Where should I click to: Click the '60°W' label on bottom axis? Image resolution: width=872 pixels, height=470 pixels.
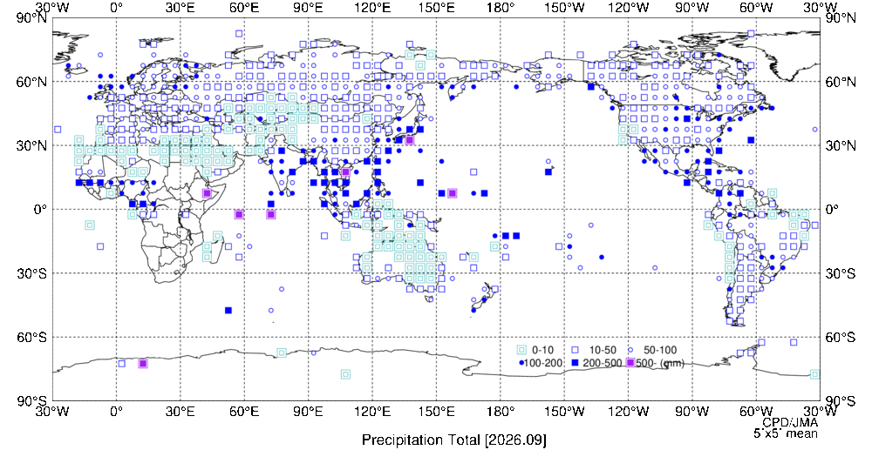(x=756, y=412)
